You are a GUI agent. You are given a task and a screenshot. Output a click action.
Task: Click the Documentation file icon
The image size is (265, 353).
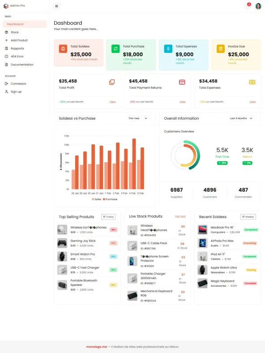pos(7,65)
